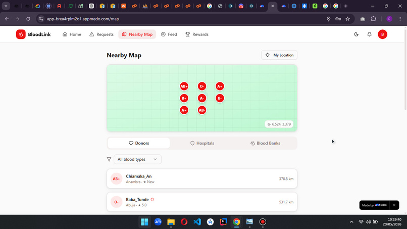The width and height of the screenshot is (407, 229).
Task: Open the screenshot camera icon in browser toolbar
Action: pyautogui.click(x=363, y=19)
